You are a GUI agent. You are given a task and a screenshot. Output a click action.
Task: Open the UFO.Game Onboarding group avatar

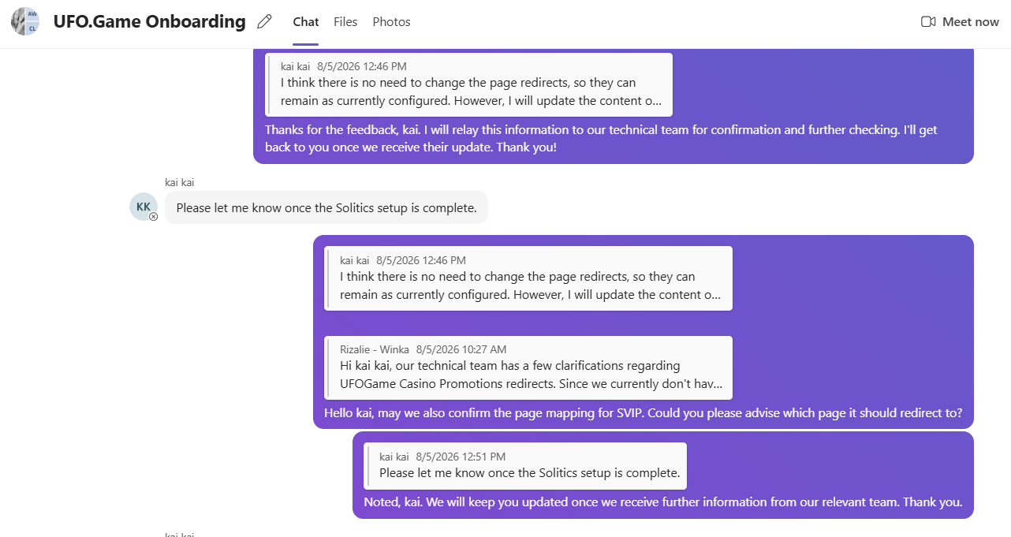click(24, 21)
